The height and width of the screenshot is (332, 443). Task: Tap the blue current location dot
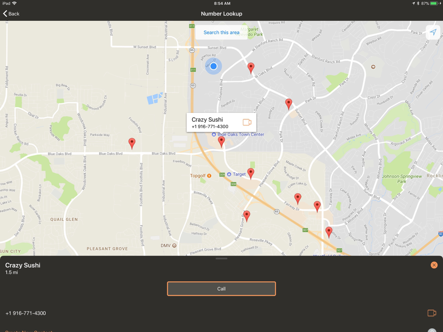214,66
